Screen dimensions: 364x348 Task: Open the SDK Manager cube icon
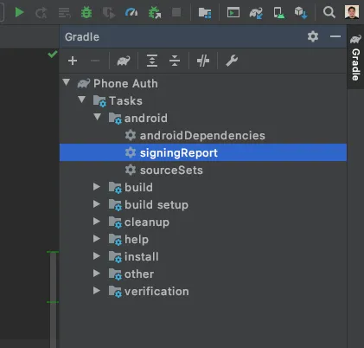click(301, 13)
